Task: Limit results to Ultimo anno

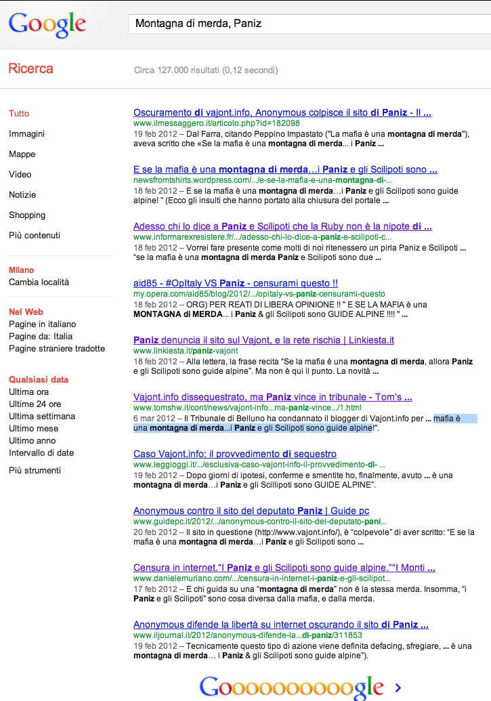Action: (x=33, y=440)
